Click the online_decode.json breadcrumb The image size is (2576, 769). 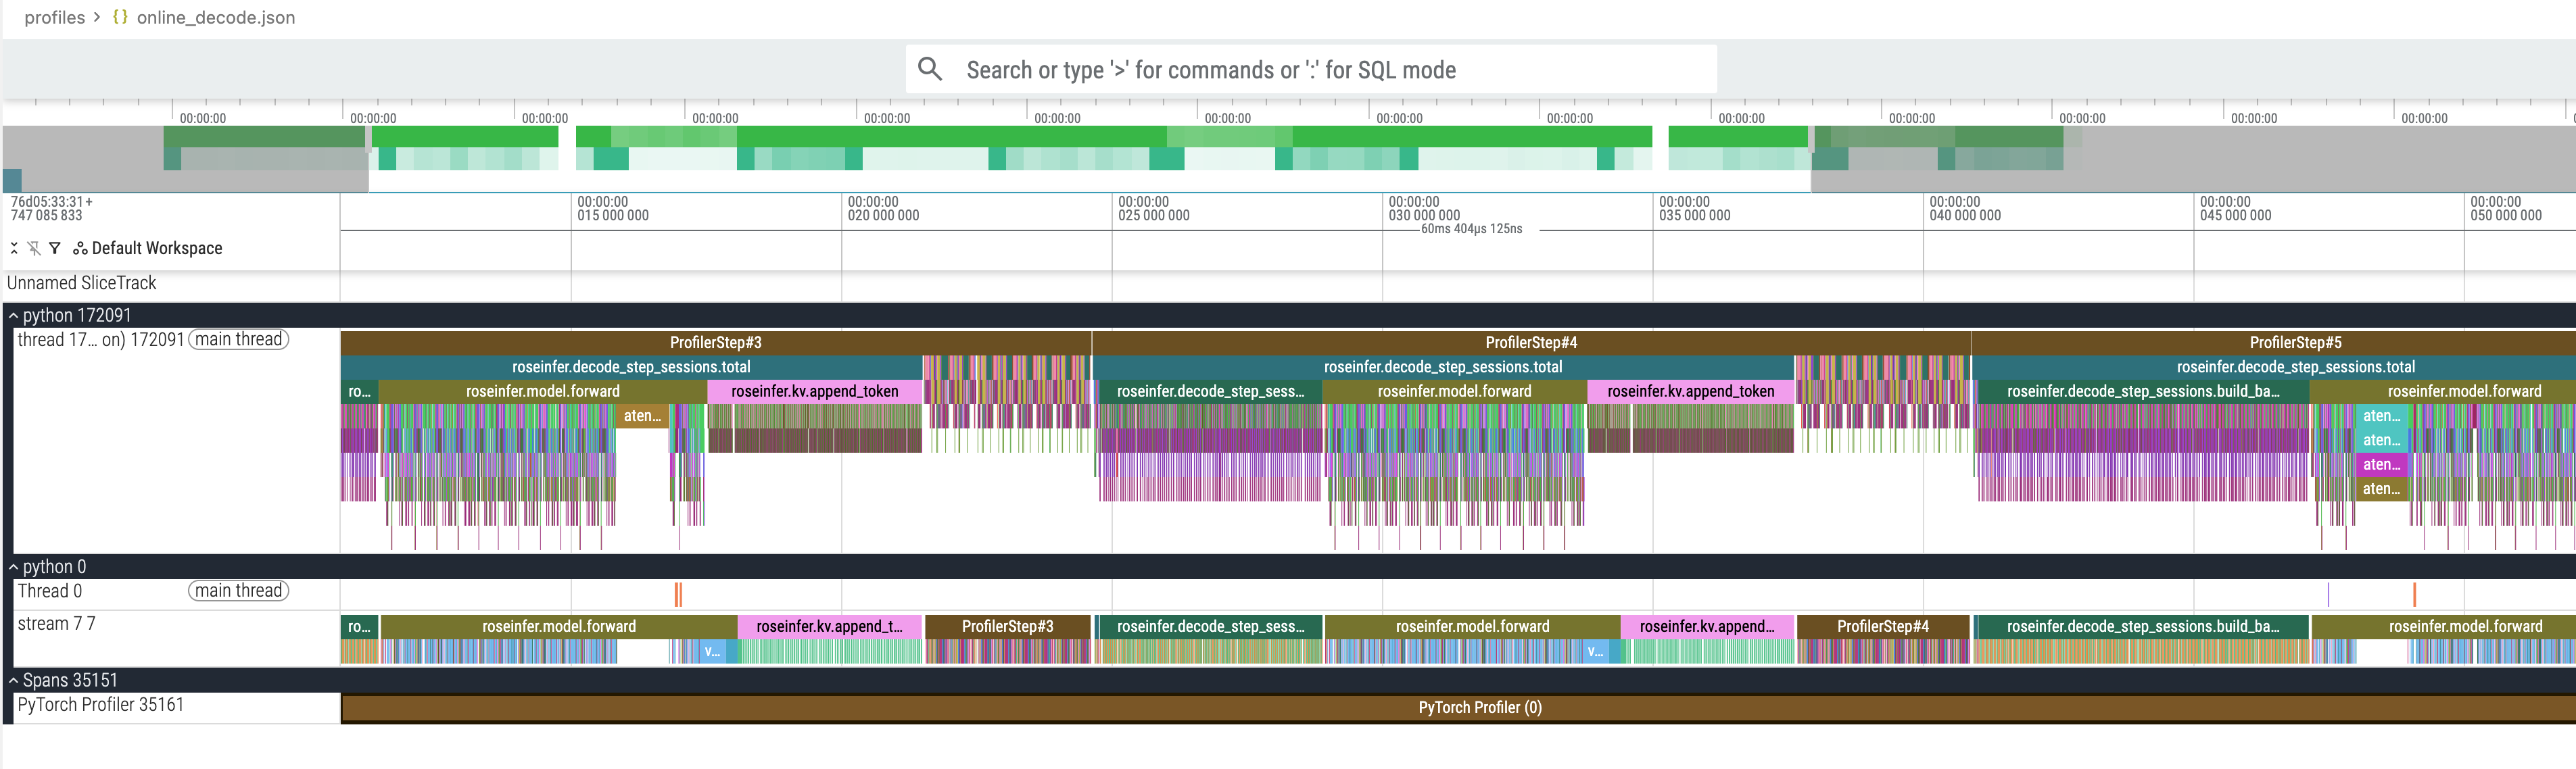(215, 17)
